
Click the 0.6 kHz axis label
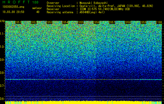(2, 99)
